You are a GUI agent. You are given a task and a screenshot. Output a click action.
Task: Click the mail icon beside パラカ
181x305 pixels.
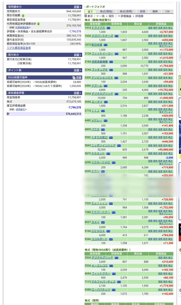coord(103,130)
